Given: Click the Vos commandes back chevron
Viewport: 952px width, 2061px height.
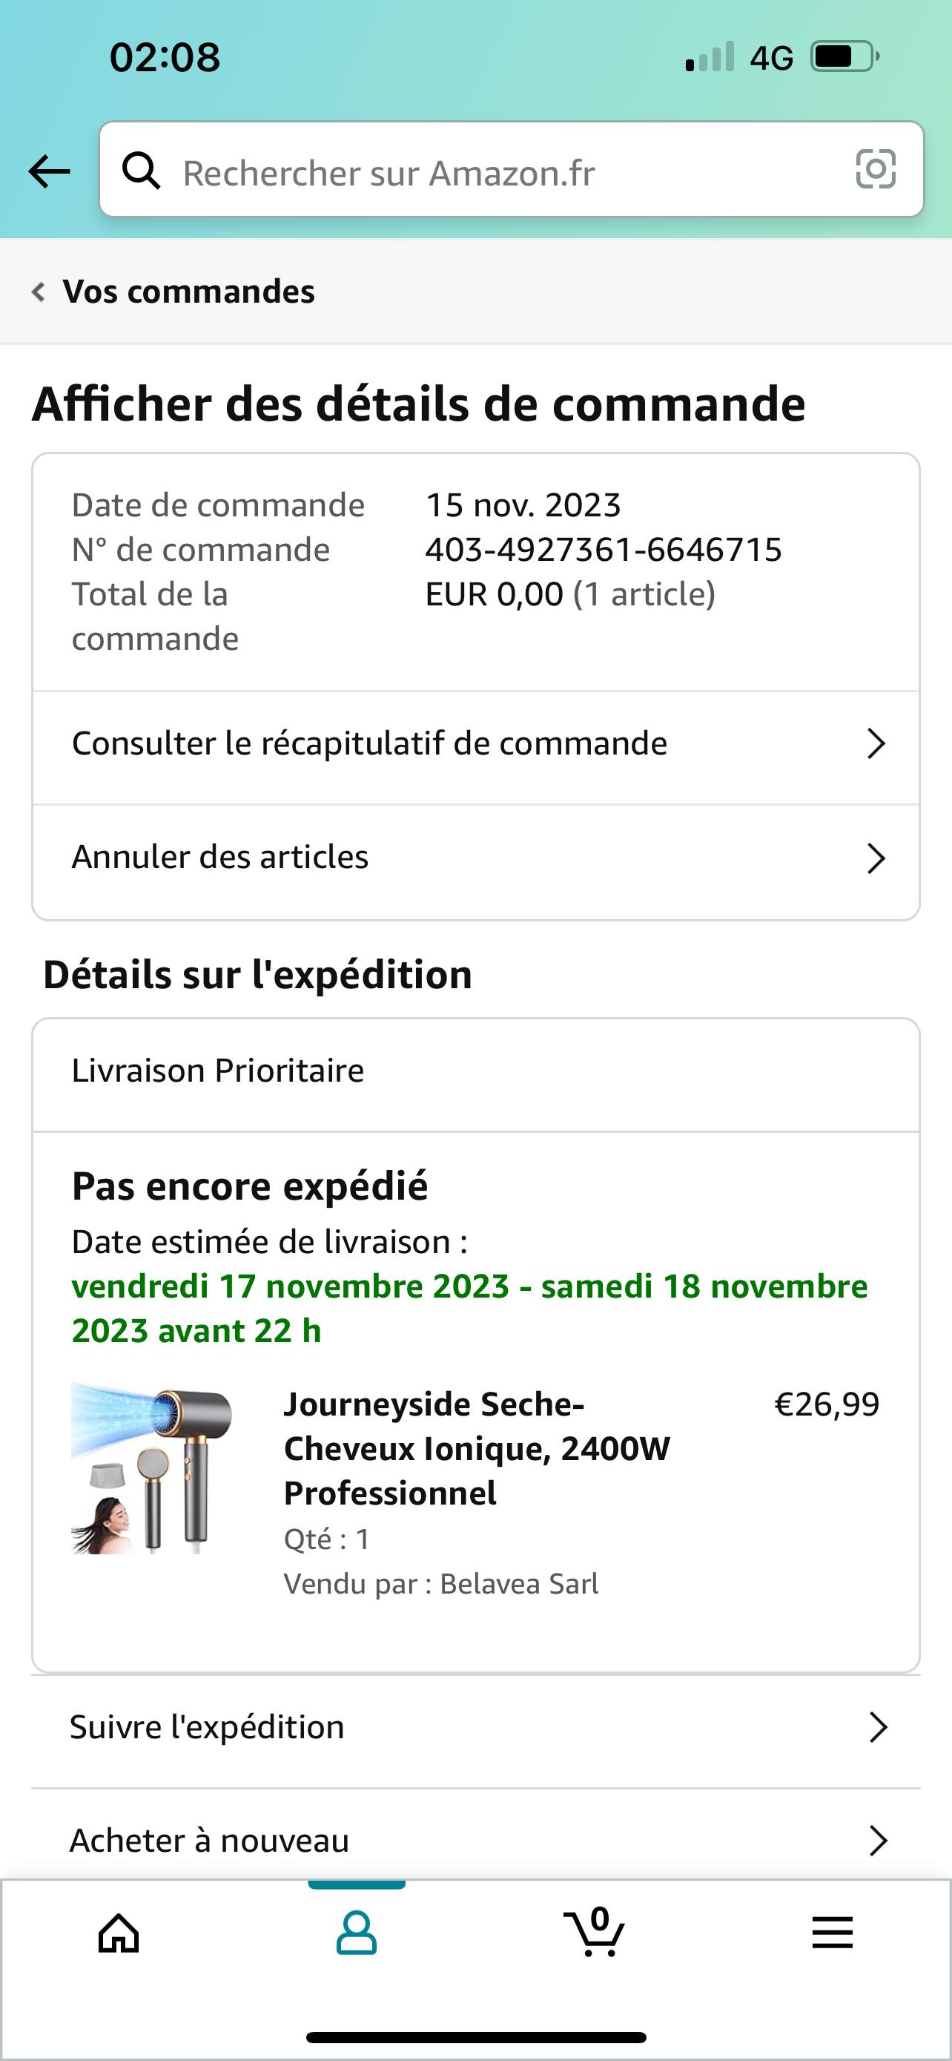Looking at the screenshot, I should click(38, 292).
